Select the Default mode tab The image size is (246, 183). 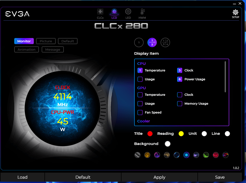68,41
